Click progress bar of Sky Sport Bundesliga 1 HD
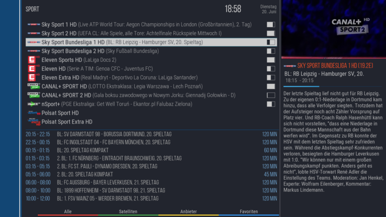 pos(271,42)
